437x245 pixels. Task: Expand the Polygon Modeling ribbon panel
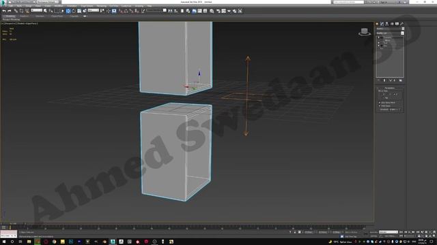11,20
